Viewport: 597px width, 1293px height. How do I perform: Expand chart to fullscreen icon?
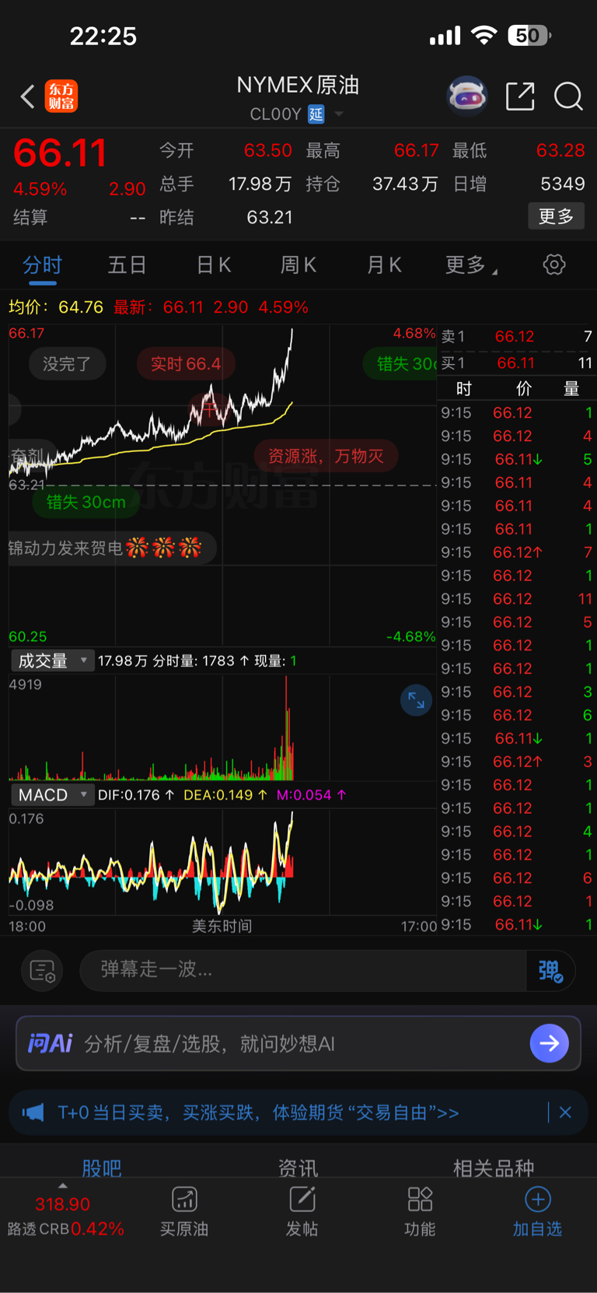click(416, 700)
